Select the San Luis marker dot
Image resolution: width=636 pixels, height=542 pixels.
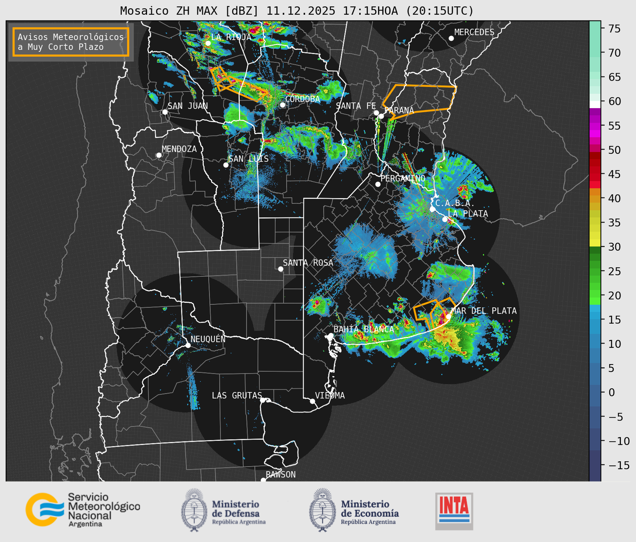pos(226,165)
